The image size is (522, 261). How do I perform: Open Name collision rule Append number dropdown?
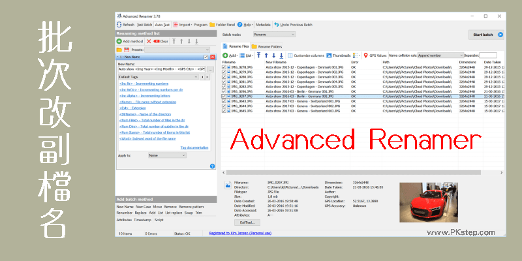coord(440,55)
